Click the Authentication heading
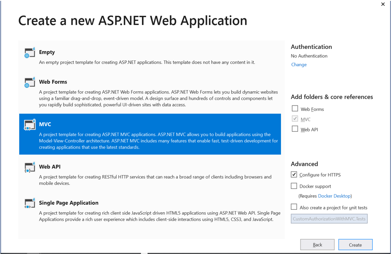This screenshot has height=254, width=392. [311, 47]
